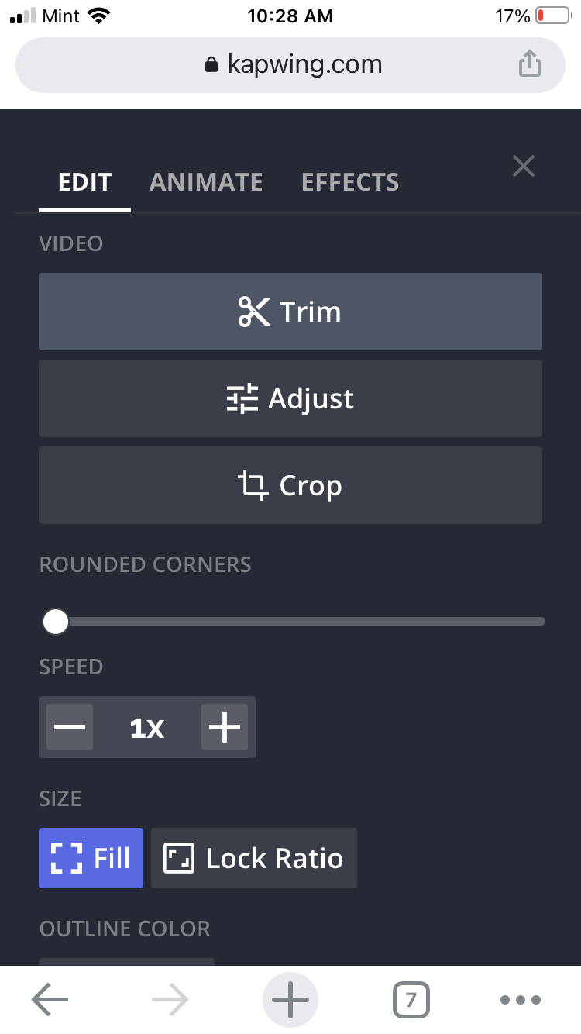
Task: Tap the kapwing.com address bar
Action: click(x=290, y=64)
